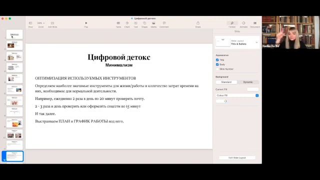Enable the Slide Number checkbox
The image size is (320, 180).
click(217, 69)
